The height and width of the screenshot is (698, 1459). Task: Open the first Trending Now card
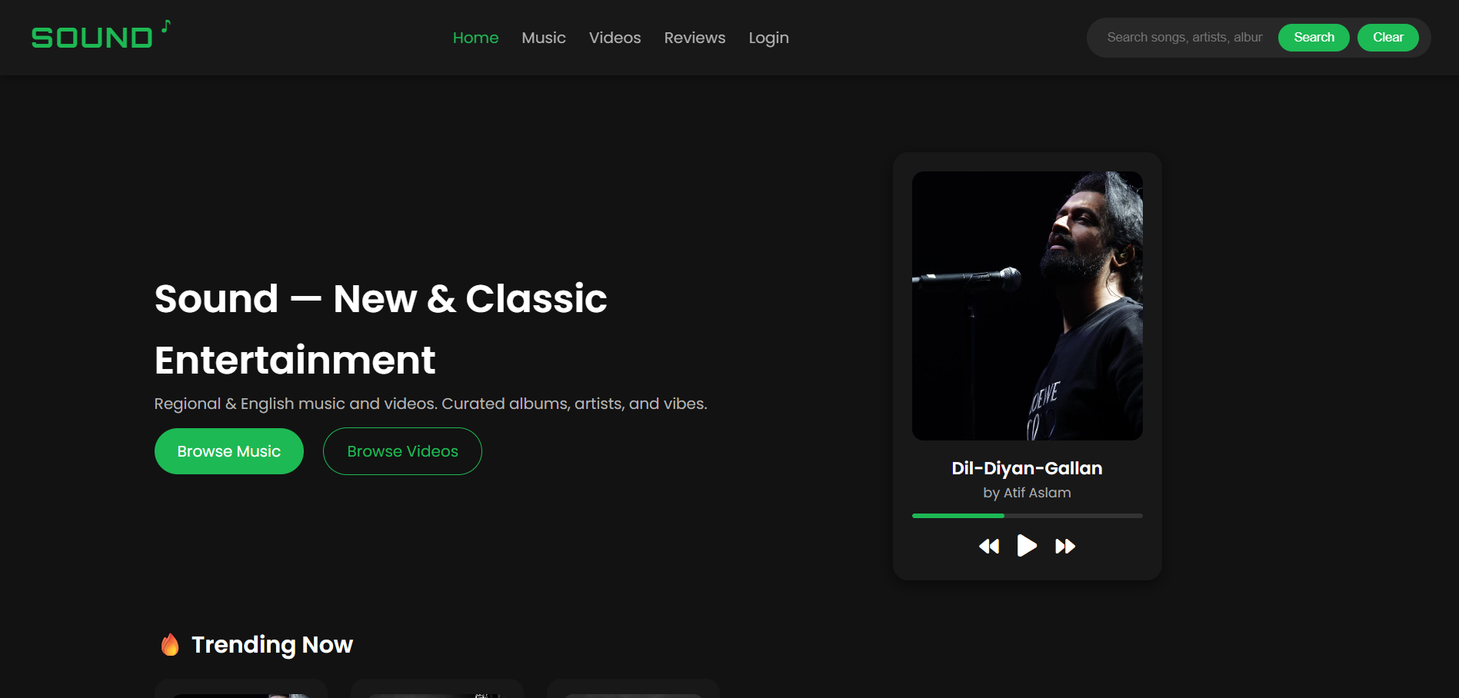[x=240, y=690]
